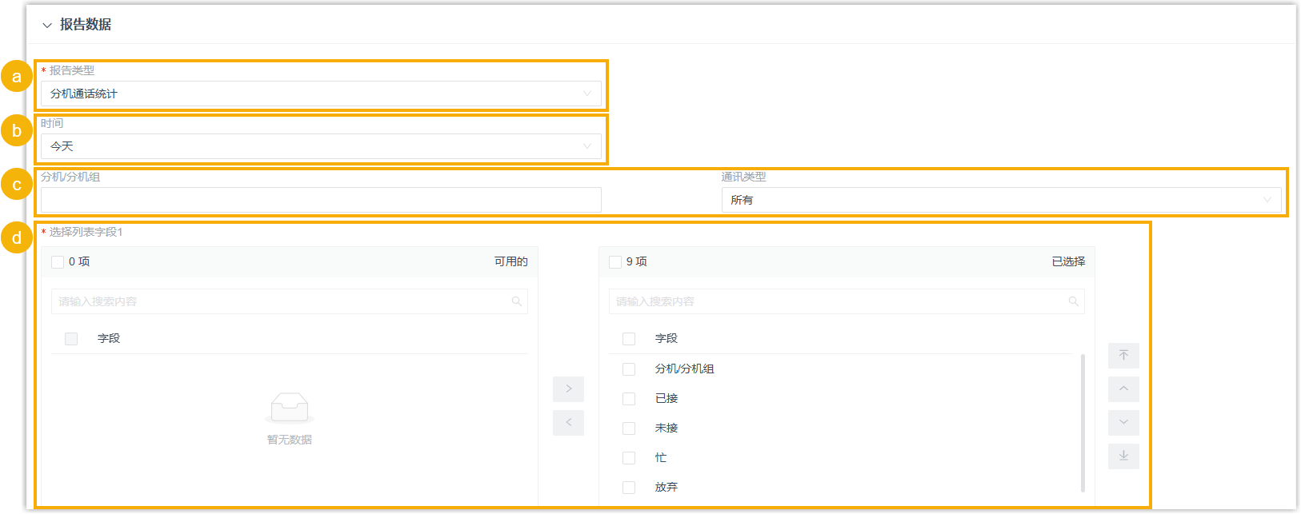
Task: Click the 分机/分机组 input field
Action: (321, 200)
